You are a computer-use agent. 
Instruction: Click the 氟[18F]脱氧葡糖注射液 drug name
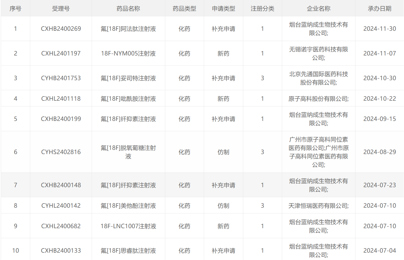tap(128, 152)
